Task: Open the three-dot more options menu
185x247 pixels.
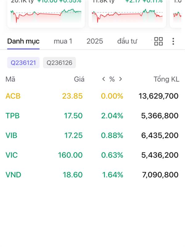Action: pos(173,41)
